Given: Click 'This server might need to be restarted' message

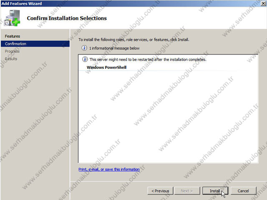Looking at the screenshot, I should click(x=148, y=60).
